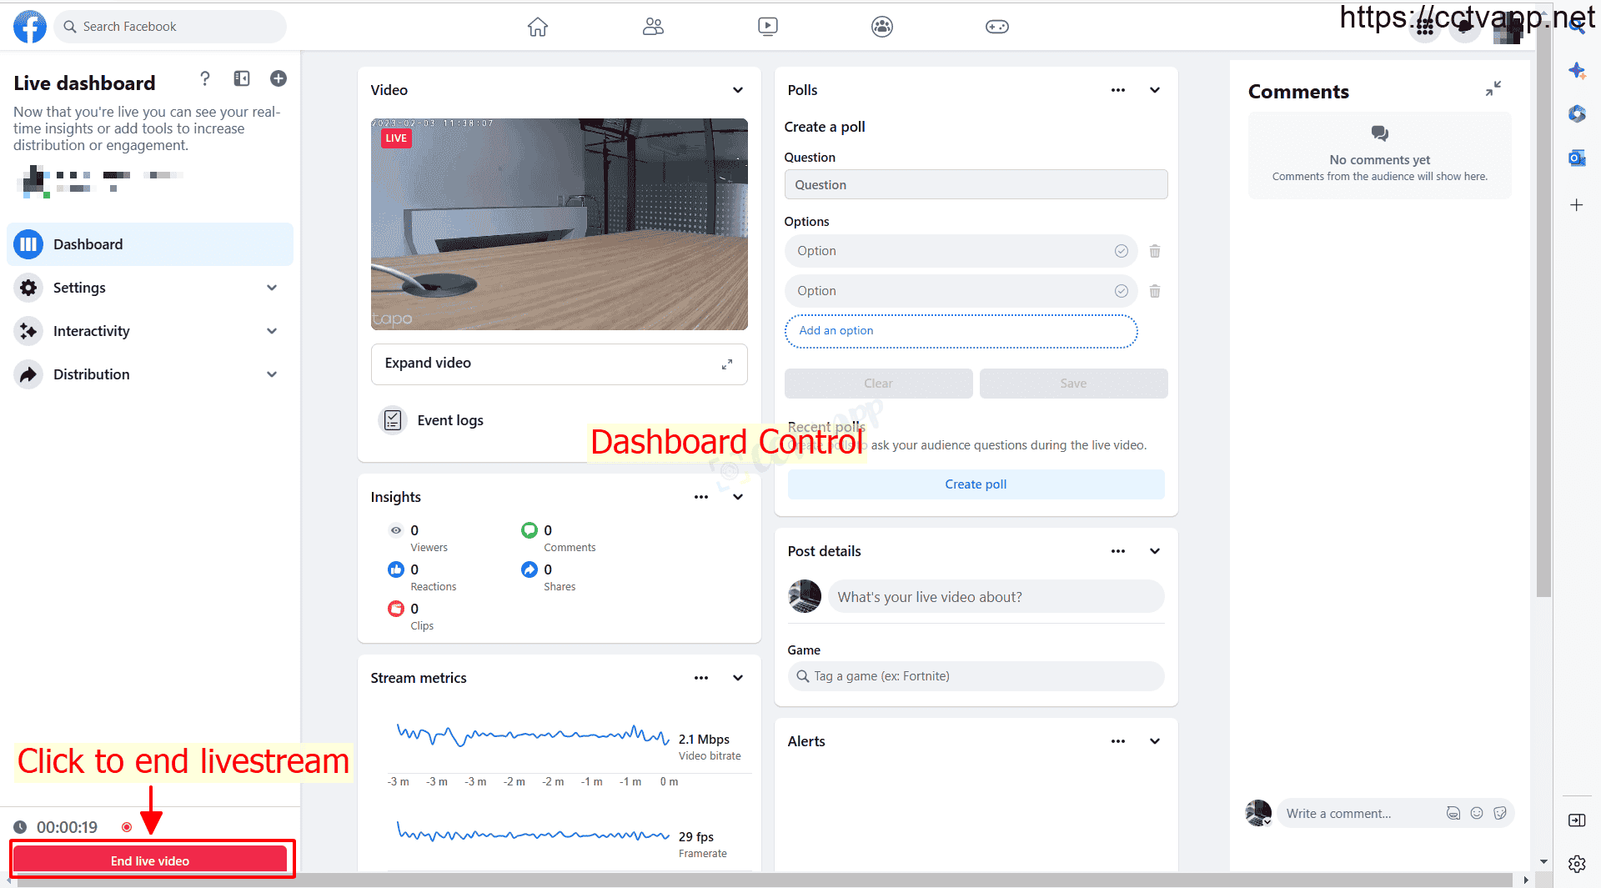This screenshot has height=888, width=1601.
Task: Open the Watch video icon in top bar
Action: click(x=767, y=27)
